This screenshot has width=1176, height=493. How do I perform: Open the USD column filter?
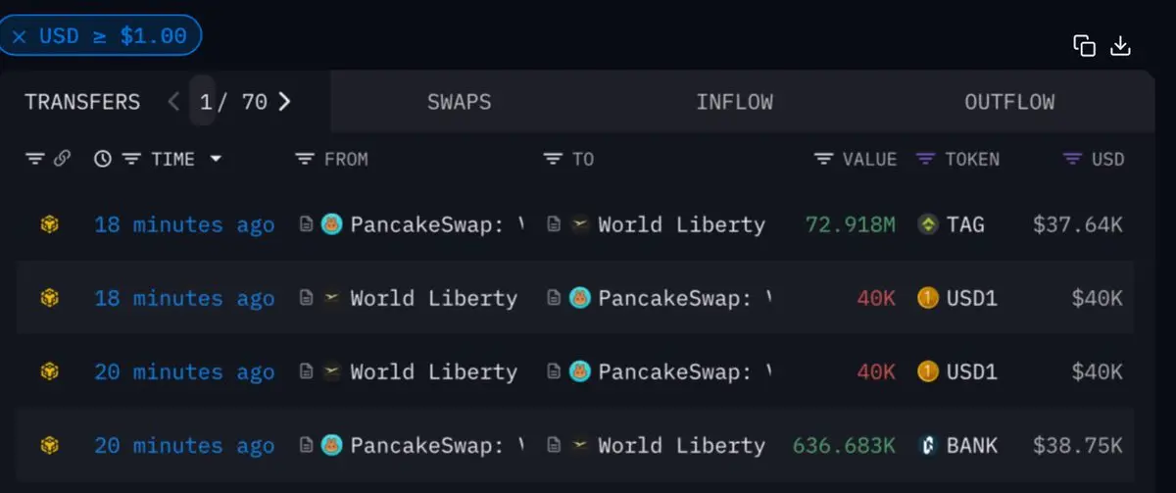pos(1073,159)
